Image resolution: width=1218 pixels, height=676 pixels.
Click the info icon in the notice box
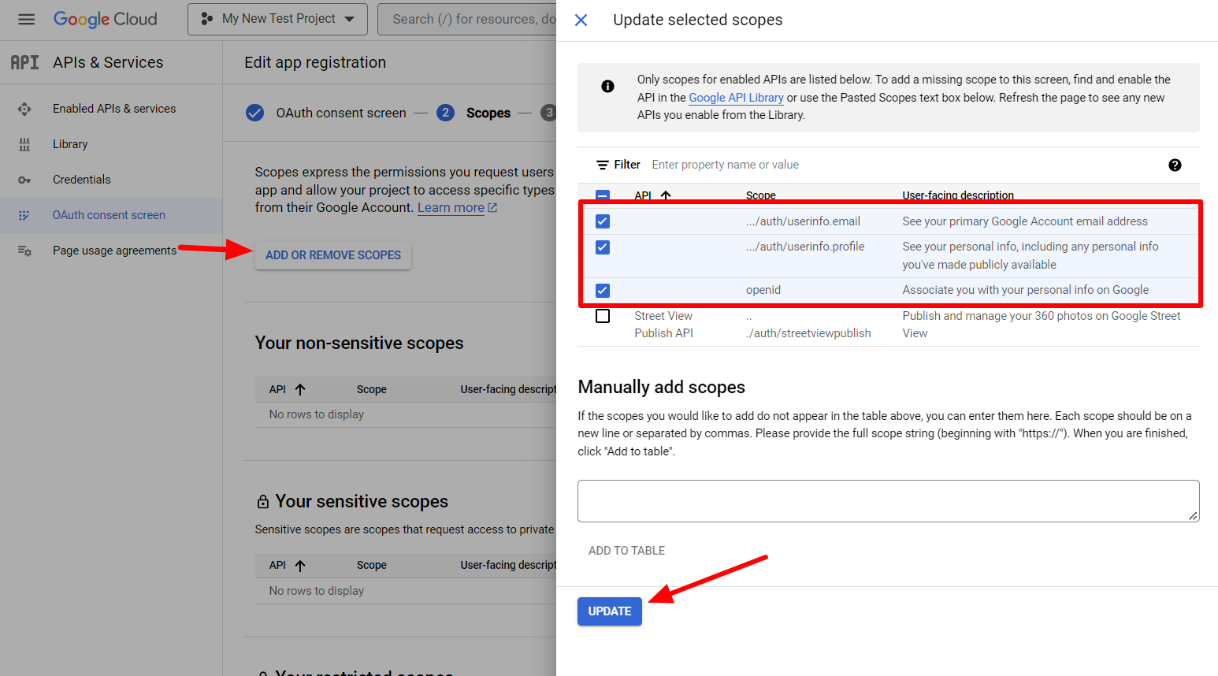click(607, 86)
